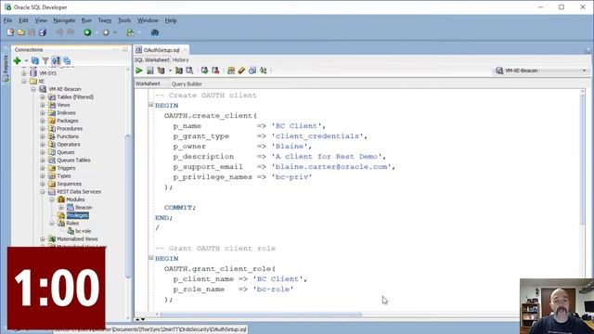Screen dimensions: 594x334
Task: Click the editor vertical scrollbar
Action: coord(583,159)
